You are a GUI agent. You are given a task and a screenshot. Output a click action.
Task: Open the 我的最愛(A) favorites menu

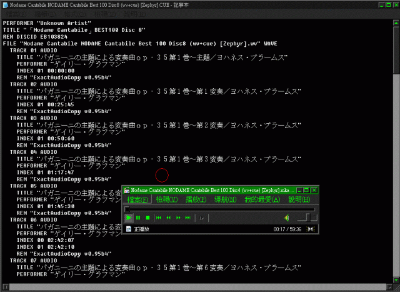click(262, 199)
